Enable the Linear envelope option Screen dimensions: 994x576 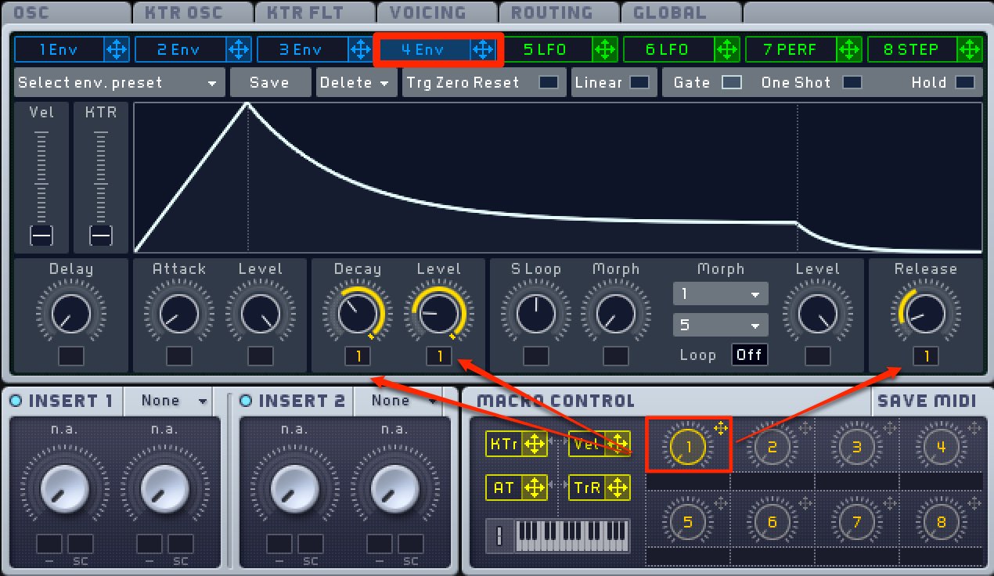pyautogui.click(x=639, y=82)
